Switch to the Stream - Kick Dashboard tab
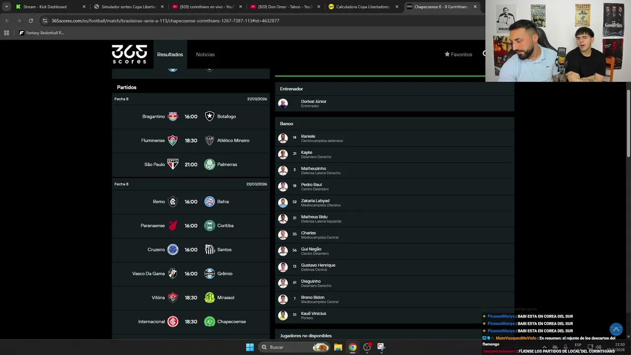 pyautogui.click(x=51, y=7)
